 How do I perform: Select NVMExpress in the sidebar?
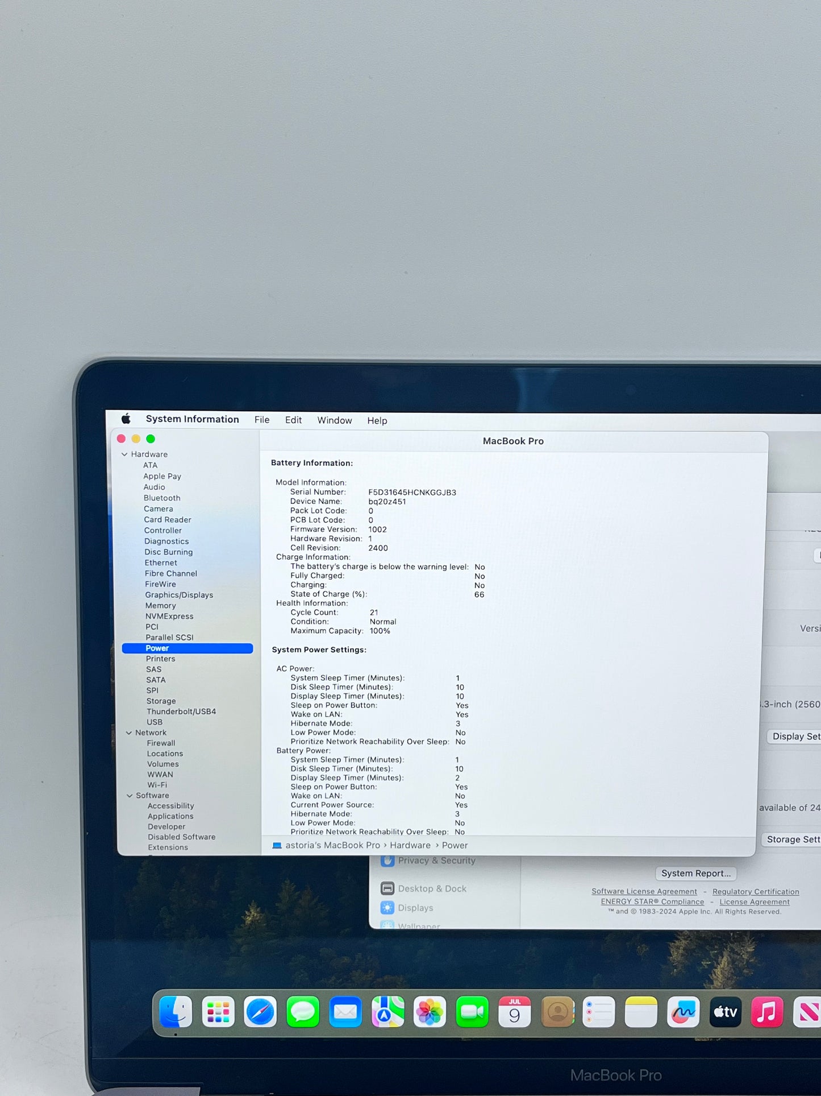point(169,617)
